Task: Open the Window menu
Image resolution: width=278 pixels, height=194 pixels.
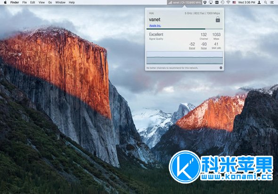Action: point(60,2)
